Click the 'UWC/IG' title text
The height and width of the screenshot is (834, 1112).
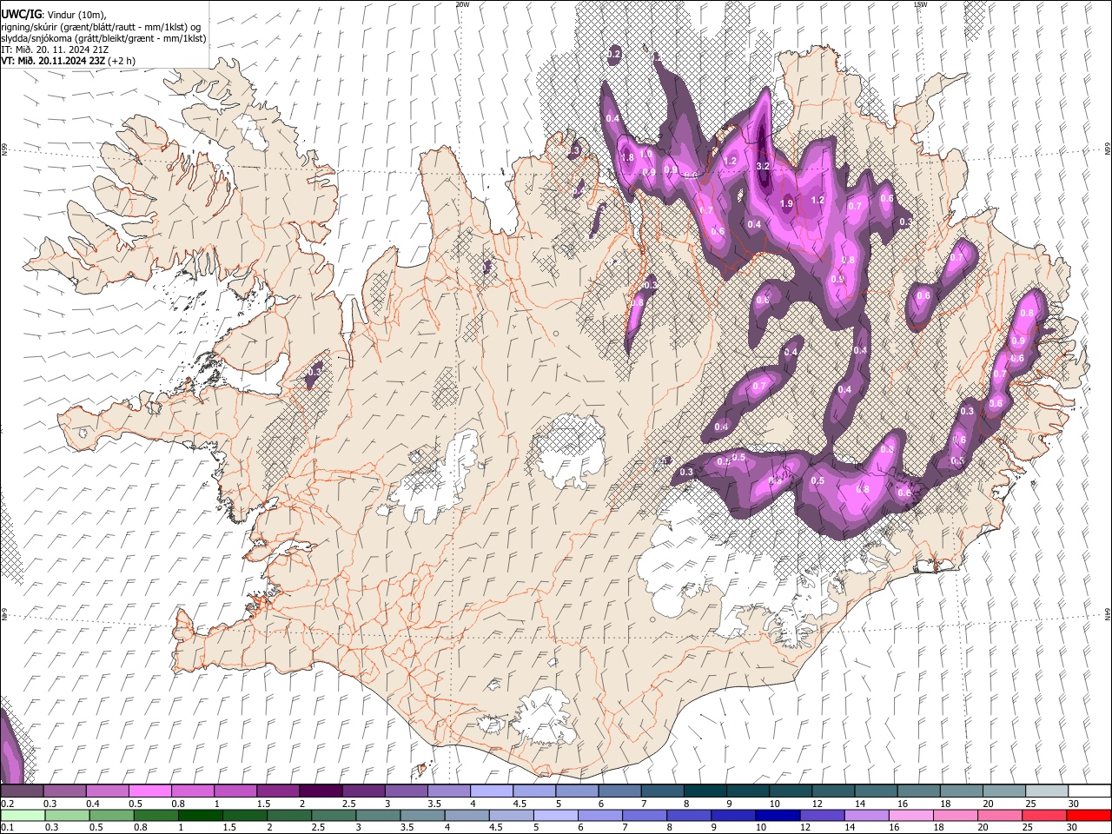(x=21, y=14)
